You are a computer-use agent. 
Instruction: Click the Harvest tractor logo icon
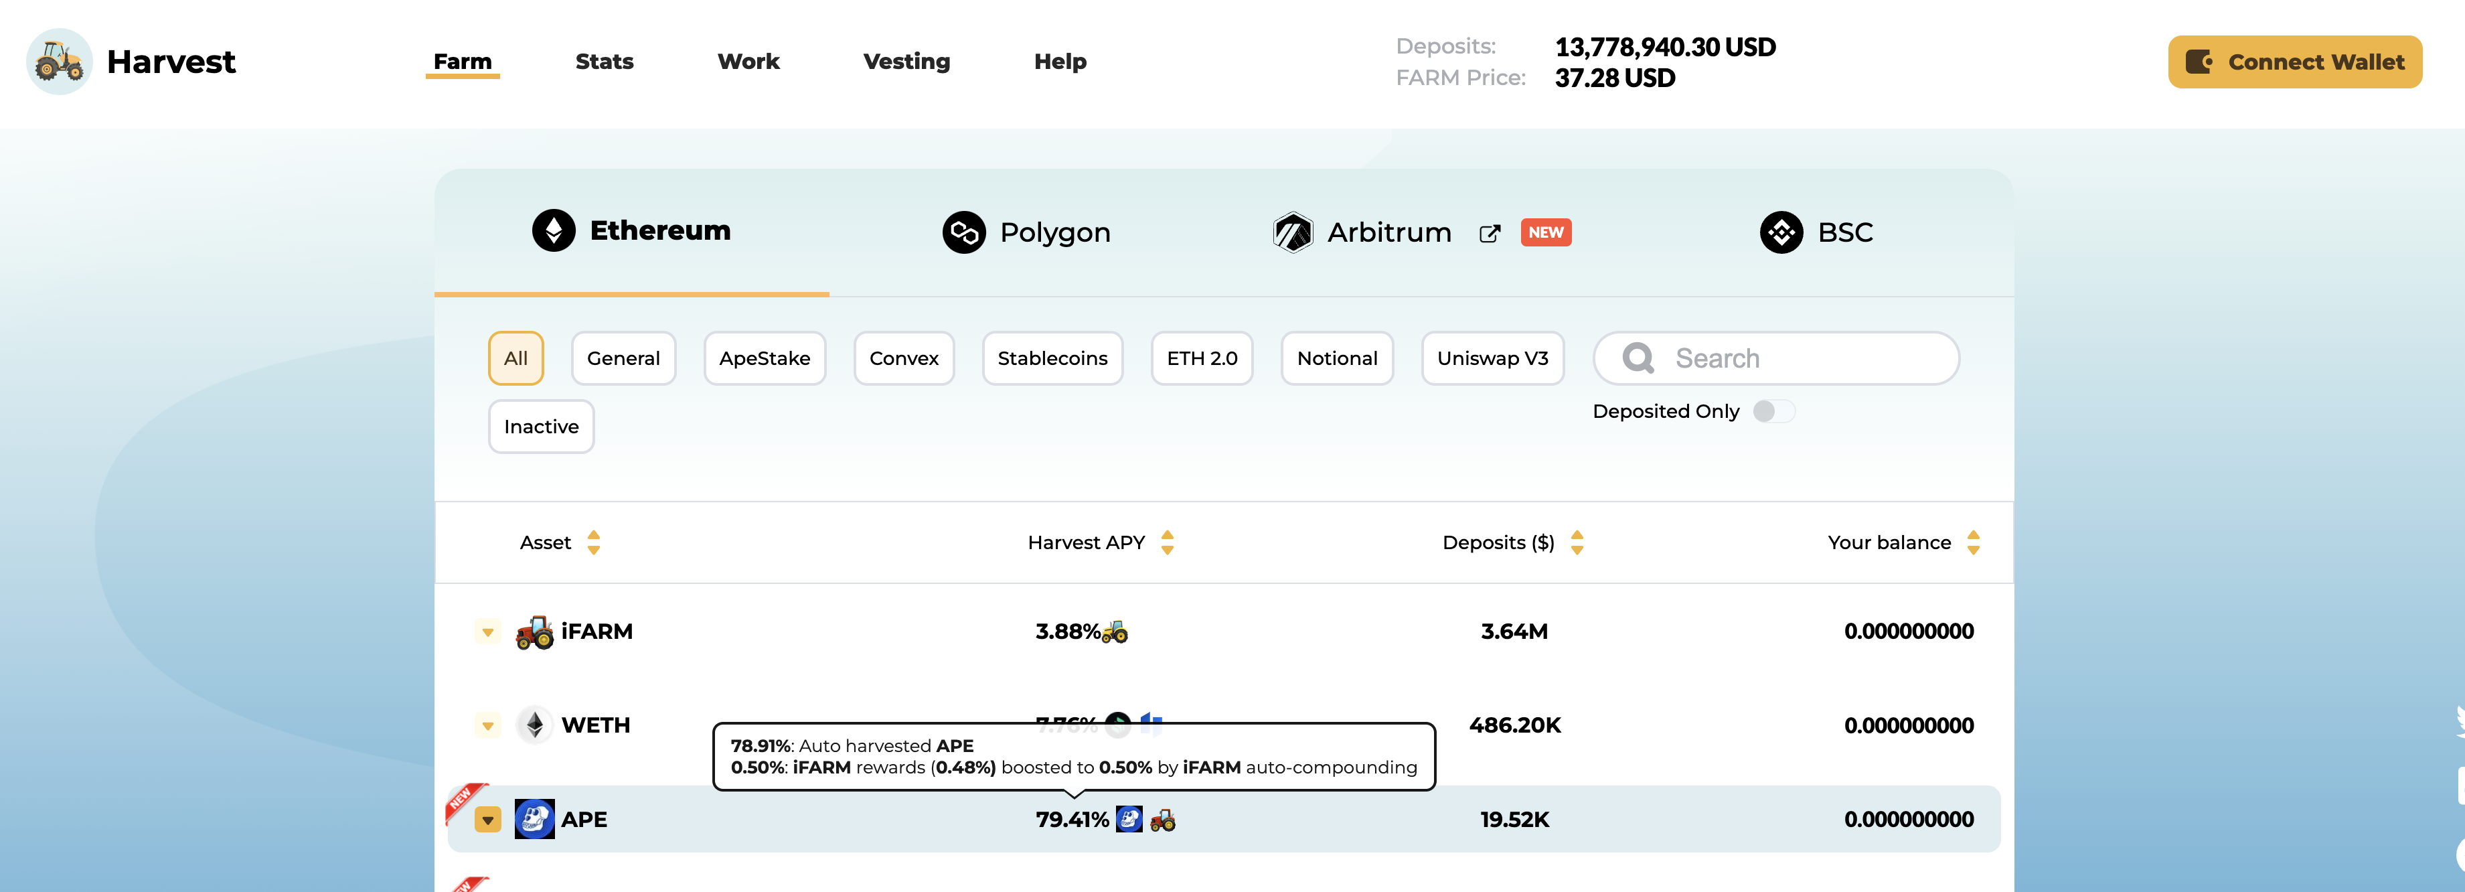coord(60,61)
